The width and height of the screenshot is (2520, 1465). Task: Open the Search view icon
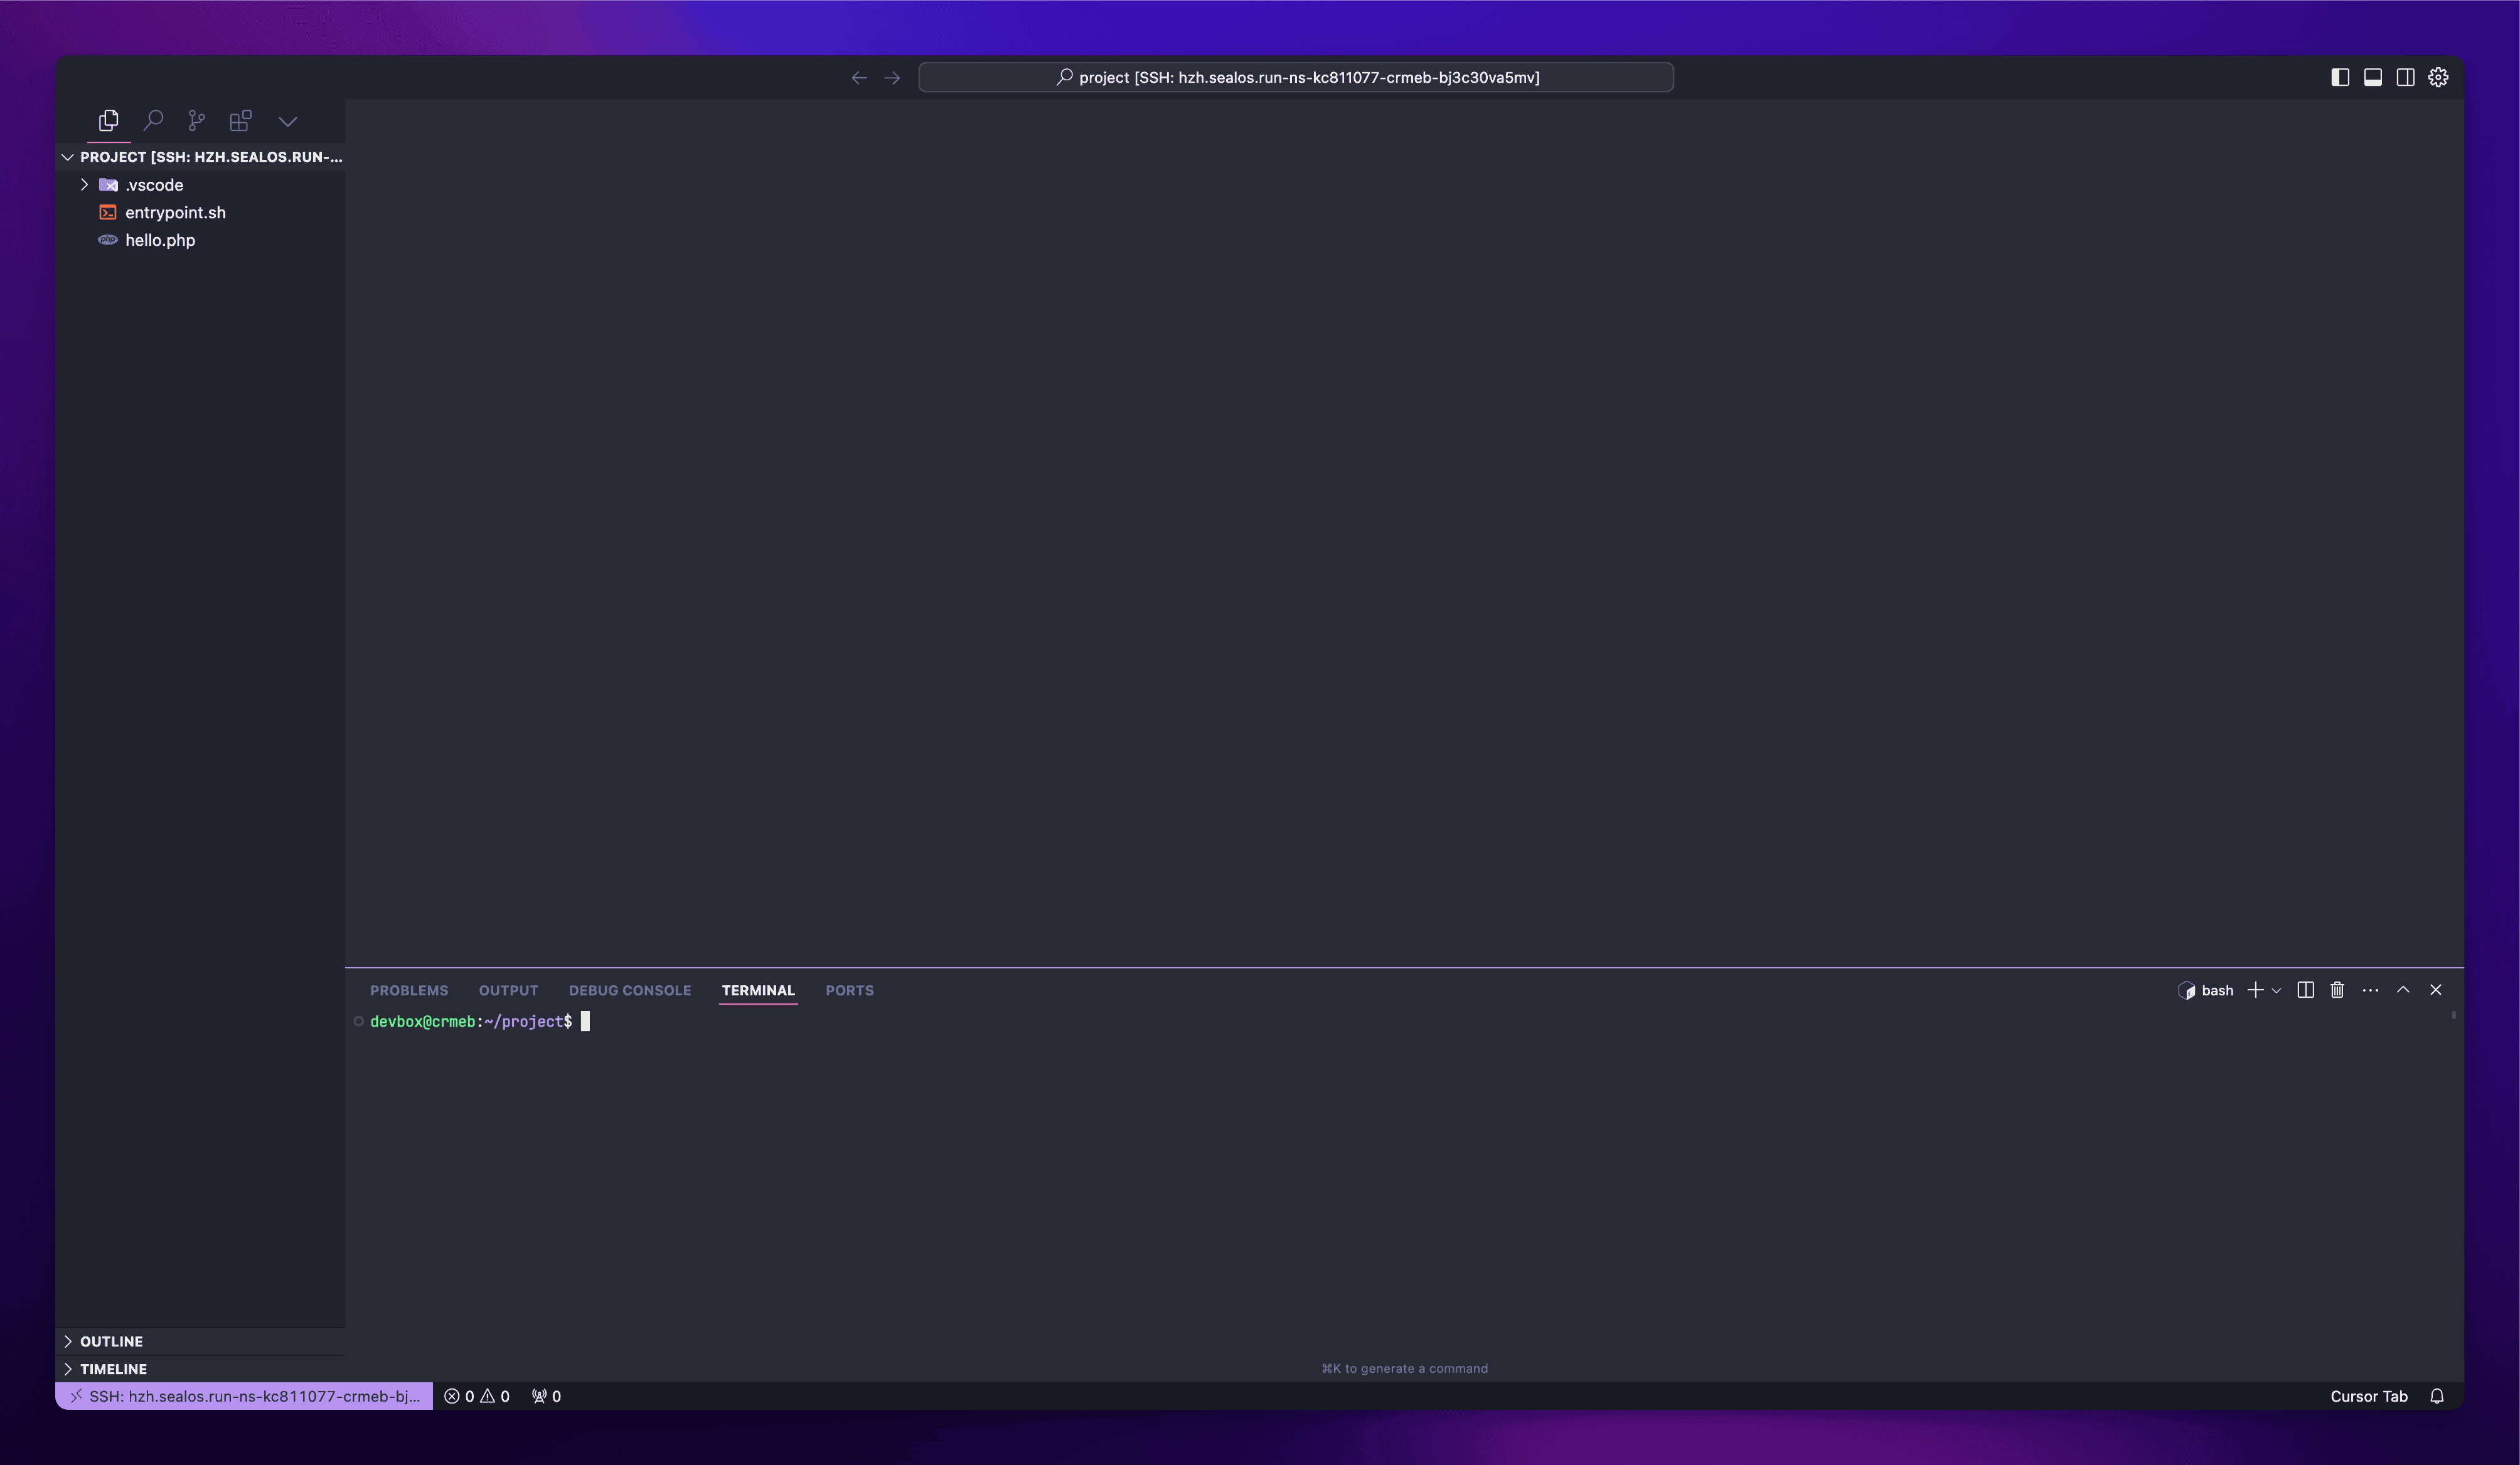(x=153, y=121)
